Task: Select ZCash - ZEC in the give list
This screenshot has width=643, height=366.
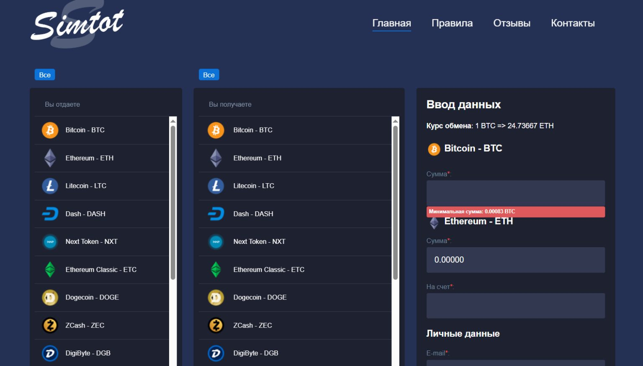Action: [102, 325]
